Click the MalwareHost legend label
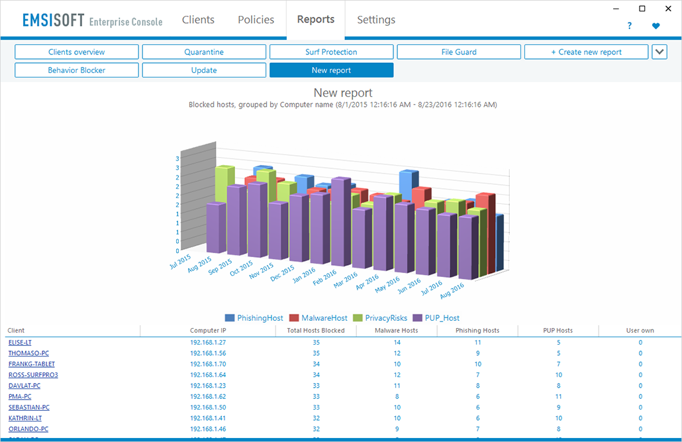 (x=324, y=318)
